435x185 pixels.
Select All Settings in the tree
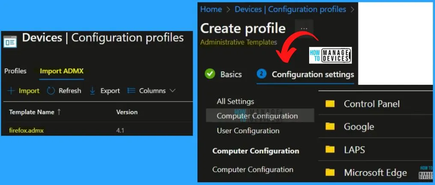point(235,101)
